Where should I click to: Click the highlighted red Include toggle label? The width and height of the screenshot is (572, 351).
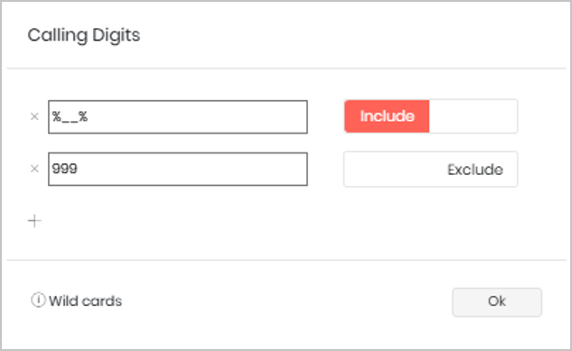coord(387,116)
